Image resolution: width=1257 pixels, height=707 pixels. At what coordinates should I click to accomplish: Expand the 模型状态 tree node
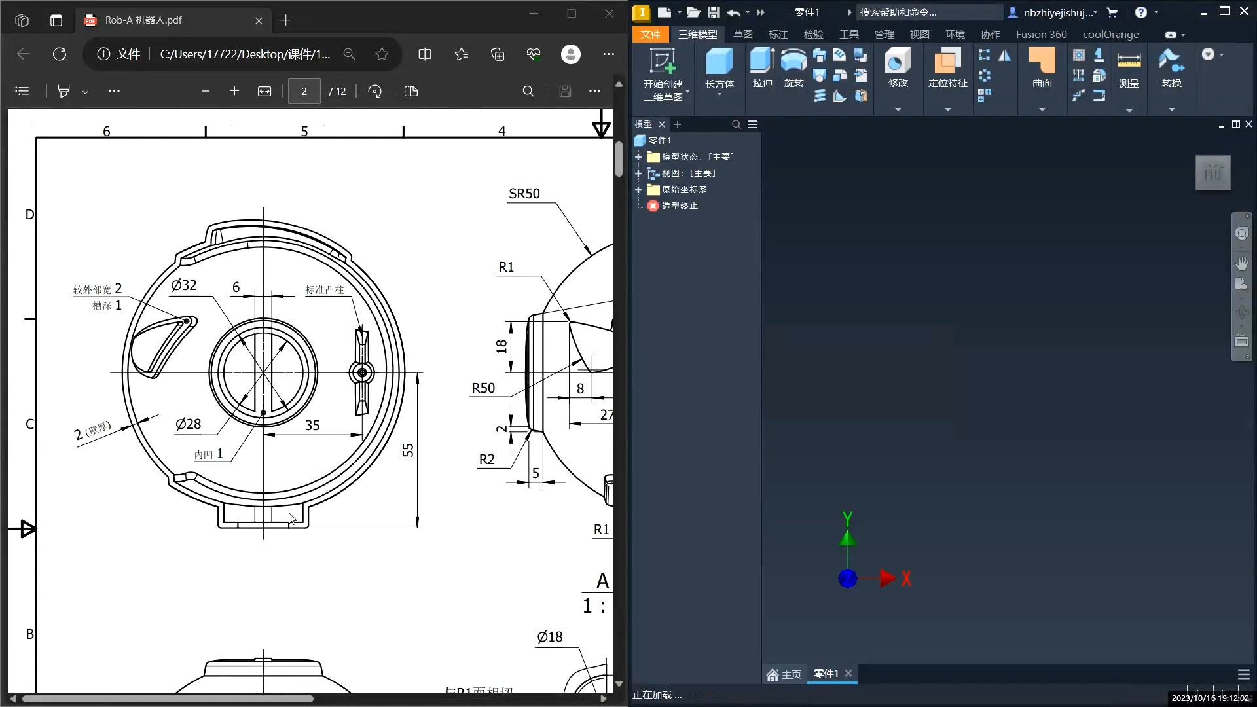(x=638, y=157)
